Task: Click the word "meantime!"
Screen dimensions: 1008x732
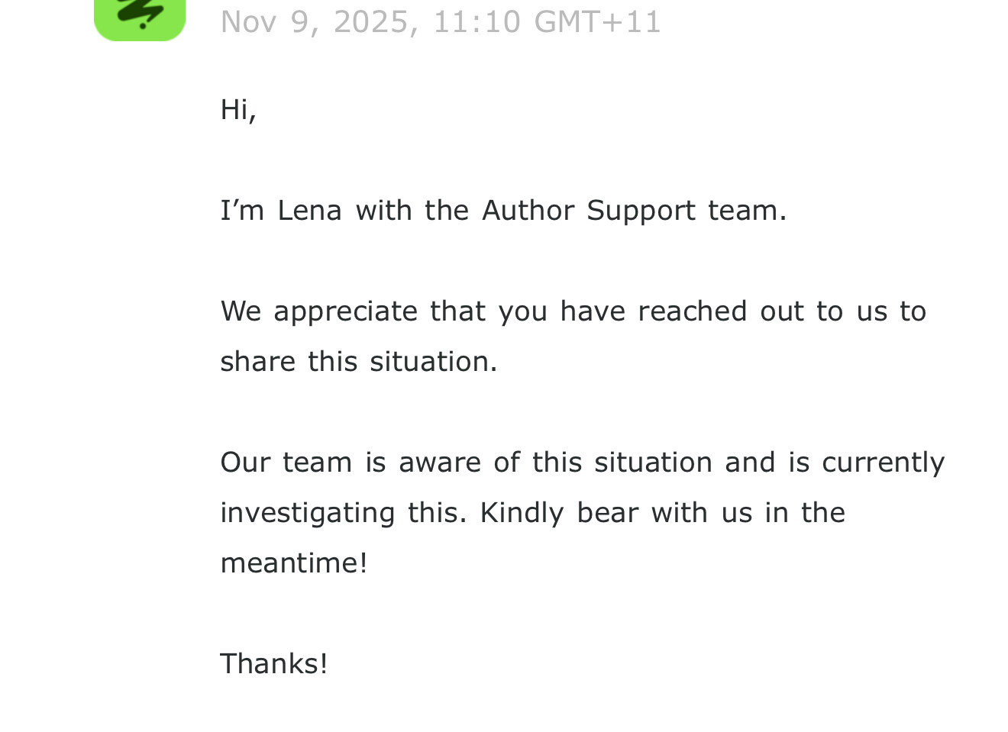Action: coord(294,563)
